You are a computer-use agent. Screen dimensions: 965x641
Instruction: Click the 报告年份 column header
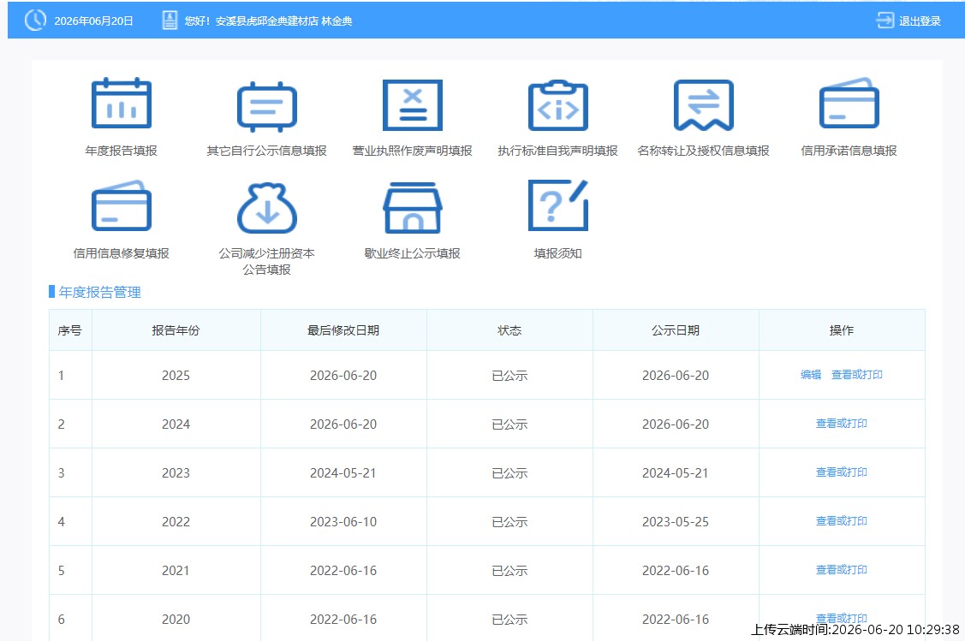click(176, 330)
